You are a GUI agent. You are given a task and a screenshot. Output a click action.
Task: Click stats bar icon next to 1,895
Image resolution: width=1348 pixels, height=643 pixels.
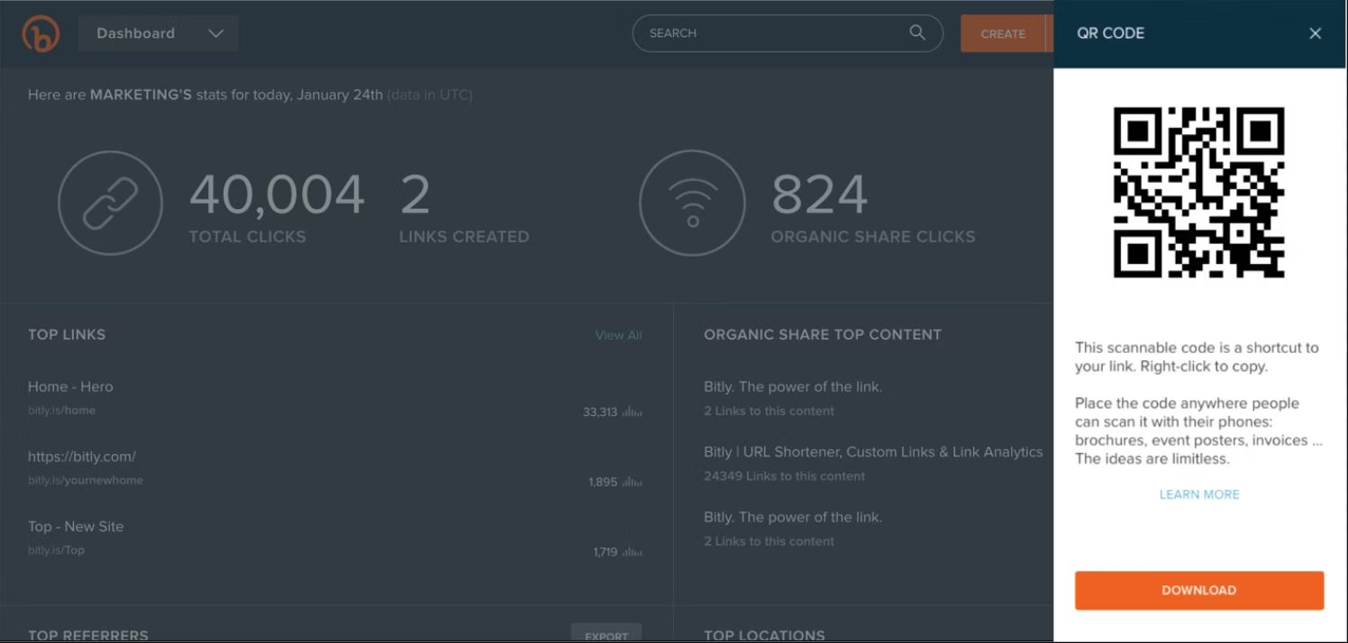pyautogui.click(x=633, y=483)
